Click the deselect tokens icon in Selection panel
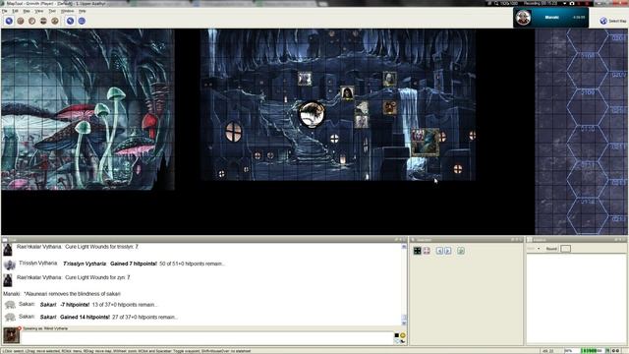 click(x=427, y=251)
